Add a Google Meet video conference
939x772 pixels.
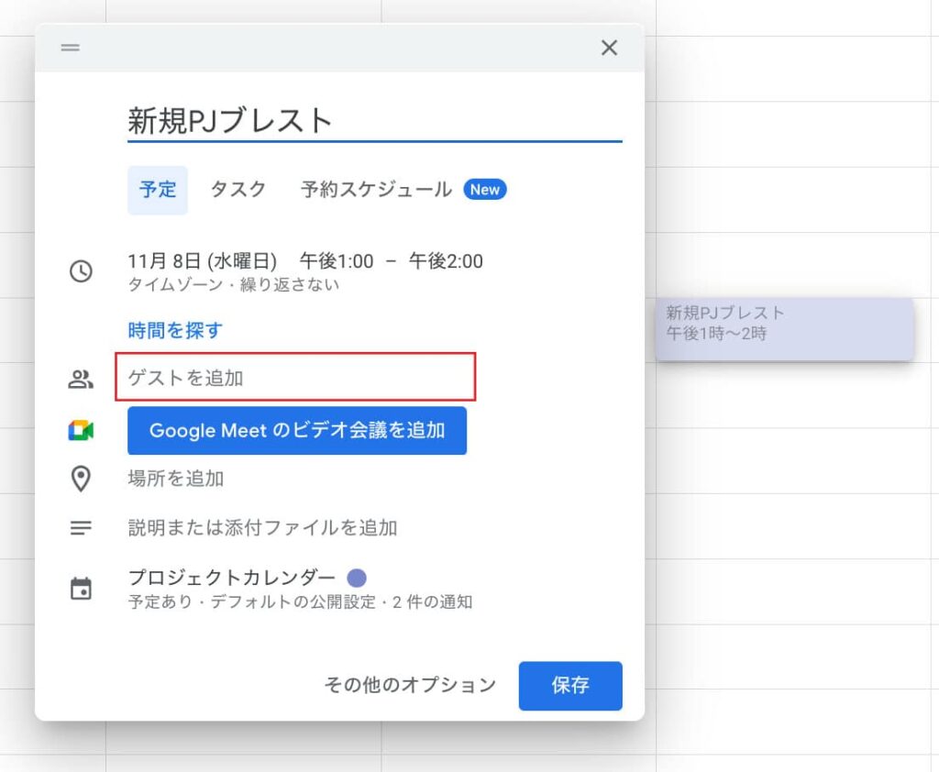pyautogui.click(x=297, y=431)
